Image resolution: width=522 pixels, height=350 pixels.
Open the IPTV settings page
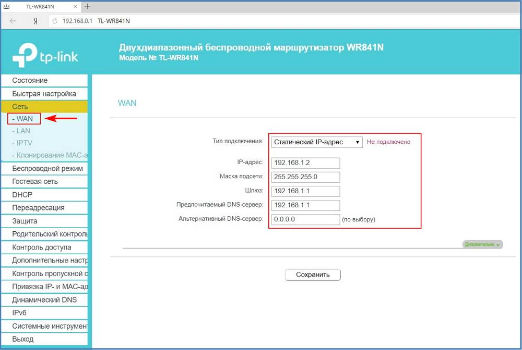click(x=24, y=143)
